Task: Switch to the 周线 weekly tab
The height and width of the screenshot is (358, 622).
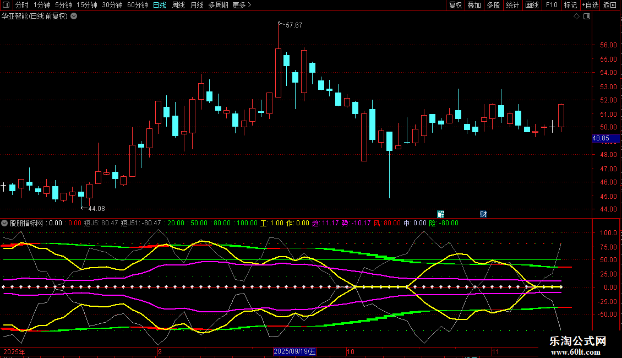Action: coord(178,5)
